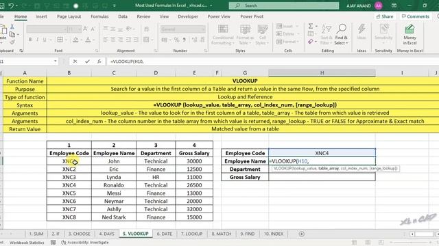
Task: Open Find & Select tool
Action: [342, 34]
